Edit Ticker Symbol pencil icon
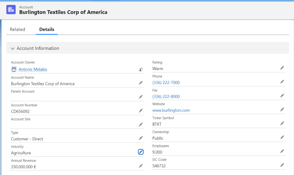This screenshot has width=294, height=175. [x=282, y=123]
